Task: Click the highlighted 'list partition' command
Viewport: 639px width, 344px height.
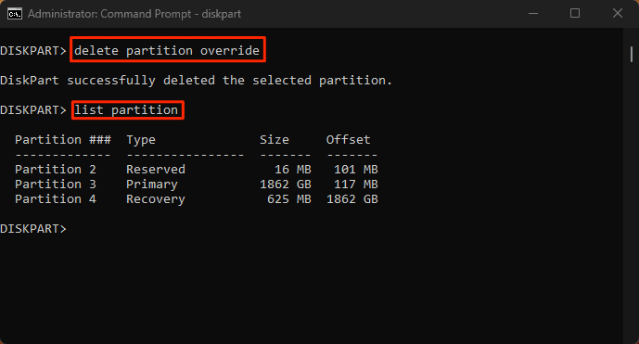Action: coord(128,110)
